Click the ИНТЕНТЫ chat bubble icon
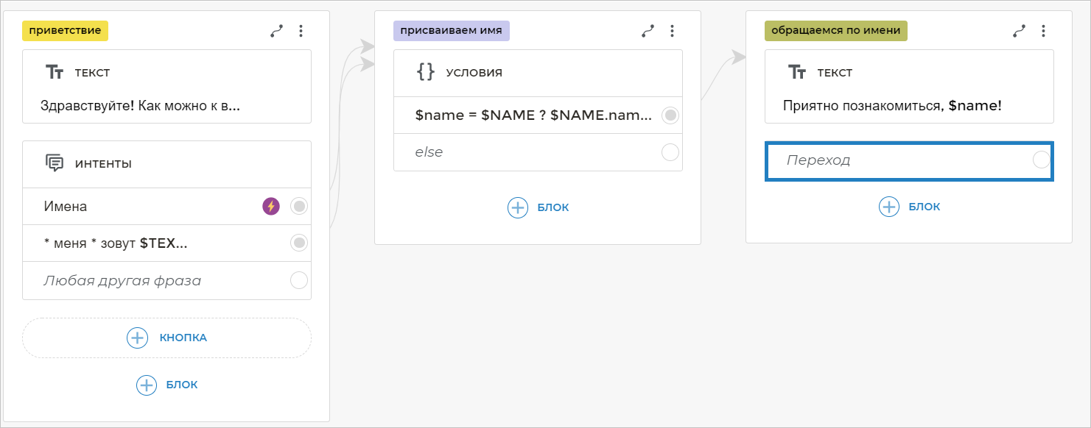The height and width of the screenshot is (428, 1091). [55, 163]
